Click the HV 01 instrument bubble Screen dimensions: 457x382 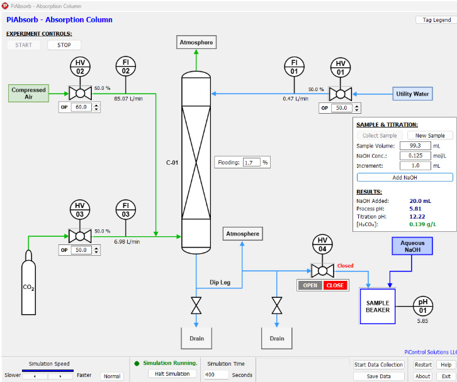[341, 67]
